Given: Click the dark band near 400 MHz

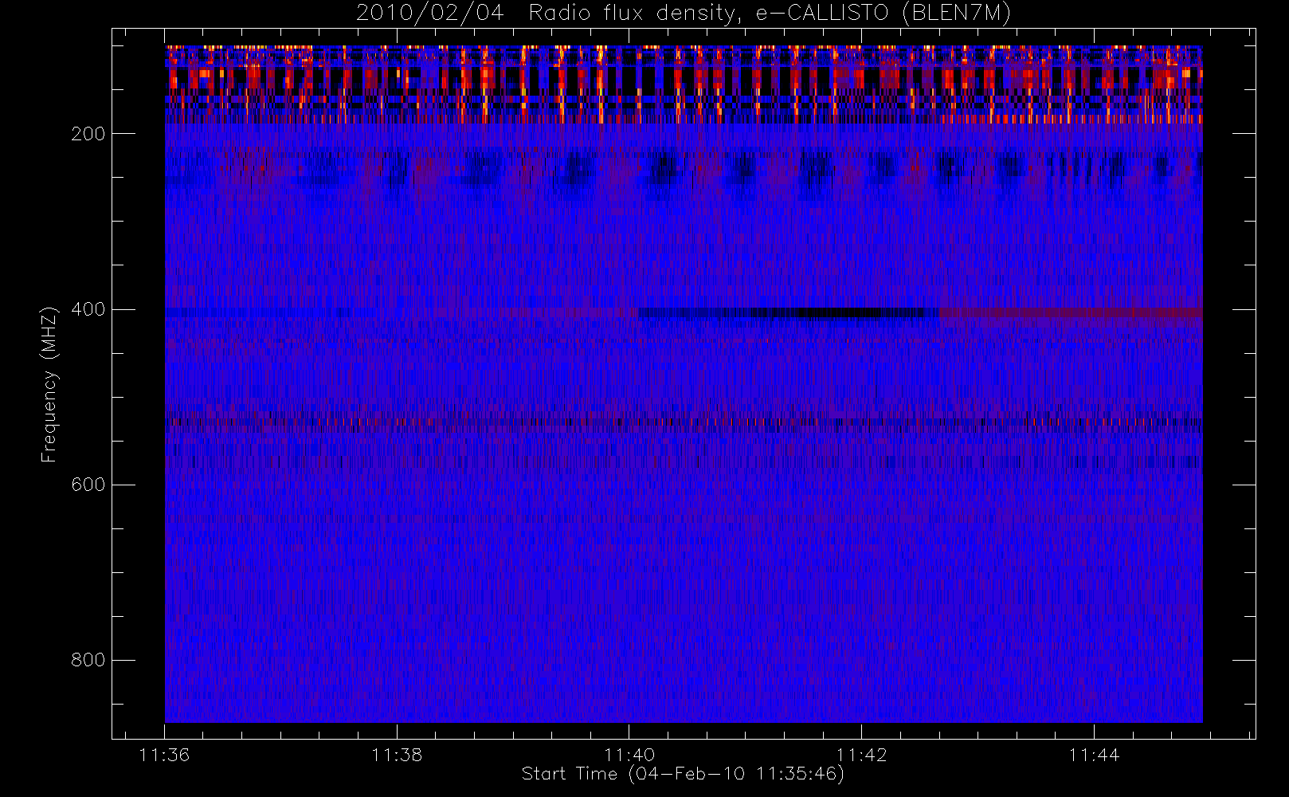Looking at the screenshot, I should click(x=789, y=313).
